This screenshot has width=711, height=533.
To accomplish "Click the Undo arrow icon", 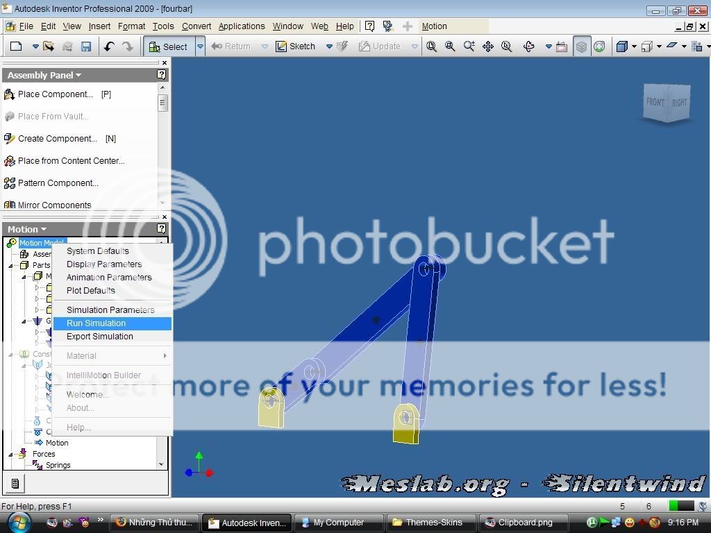I will pyautogui.click(x=109, y=46).
